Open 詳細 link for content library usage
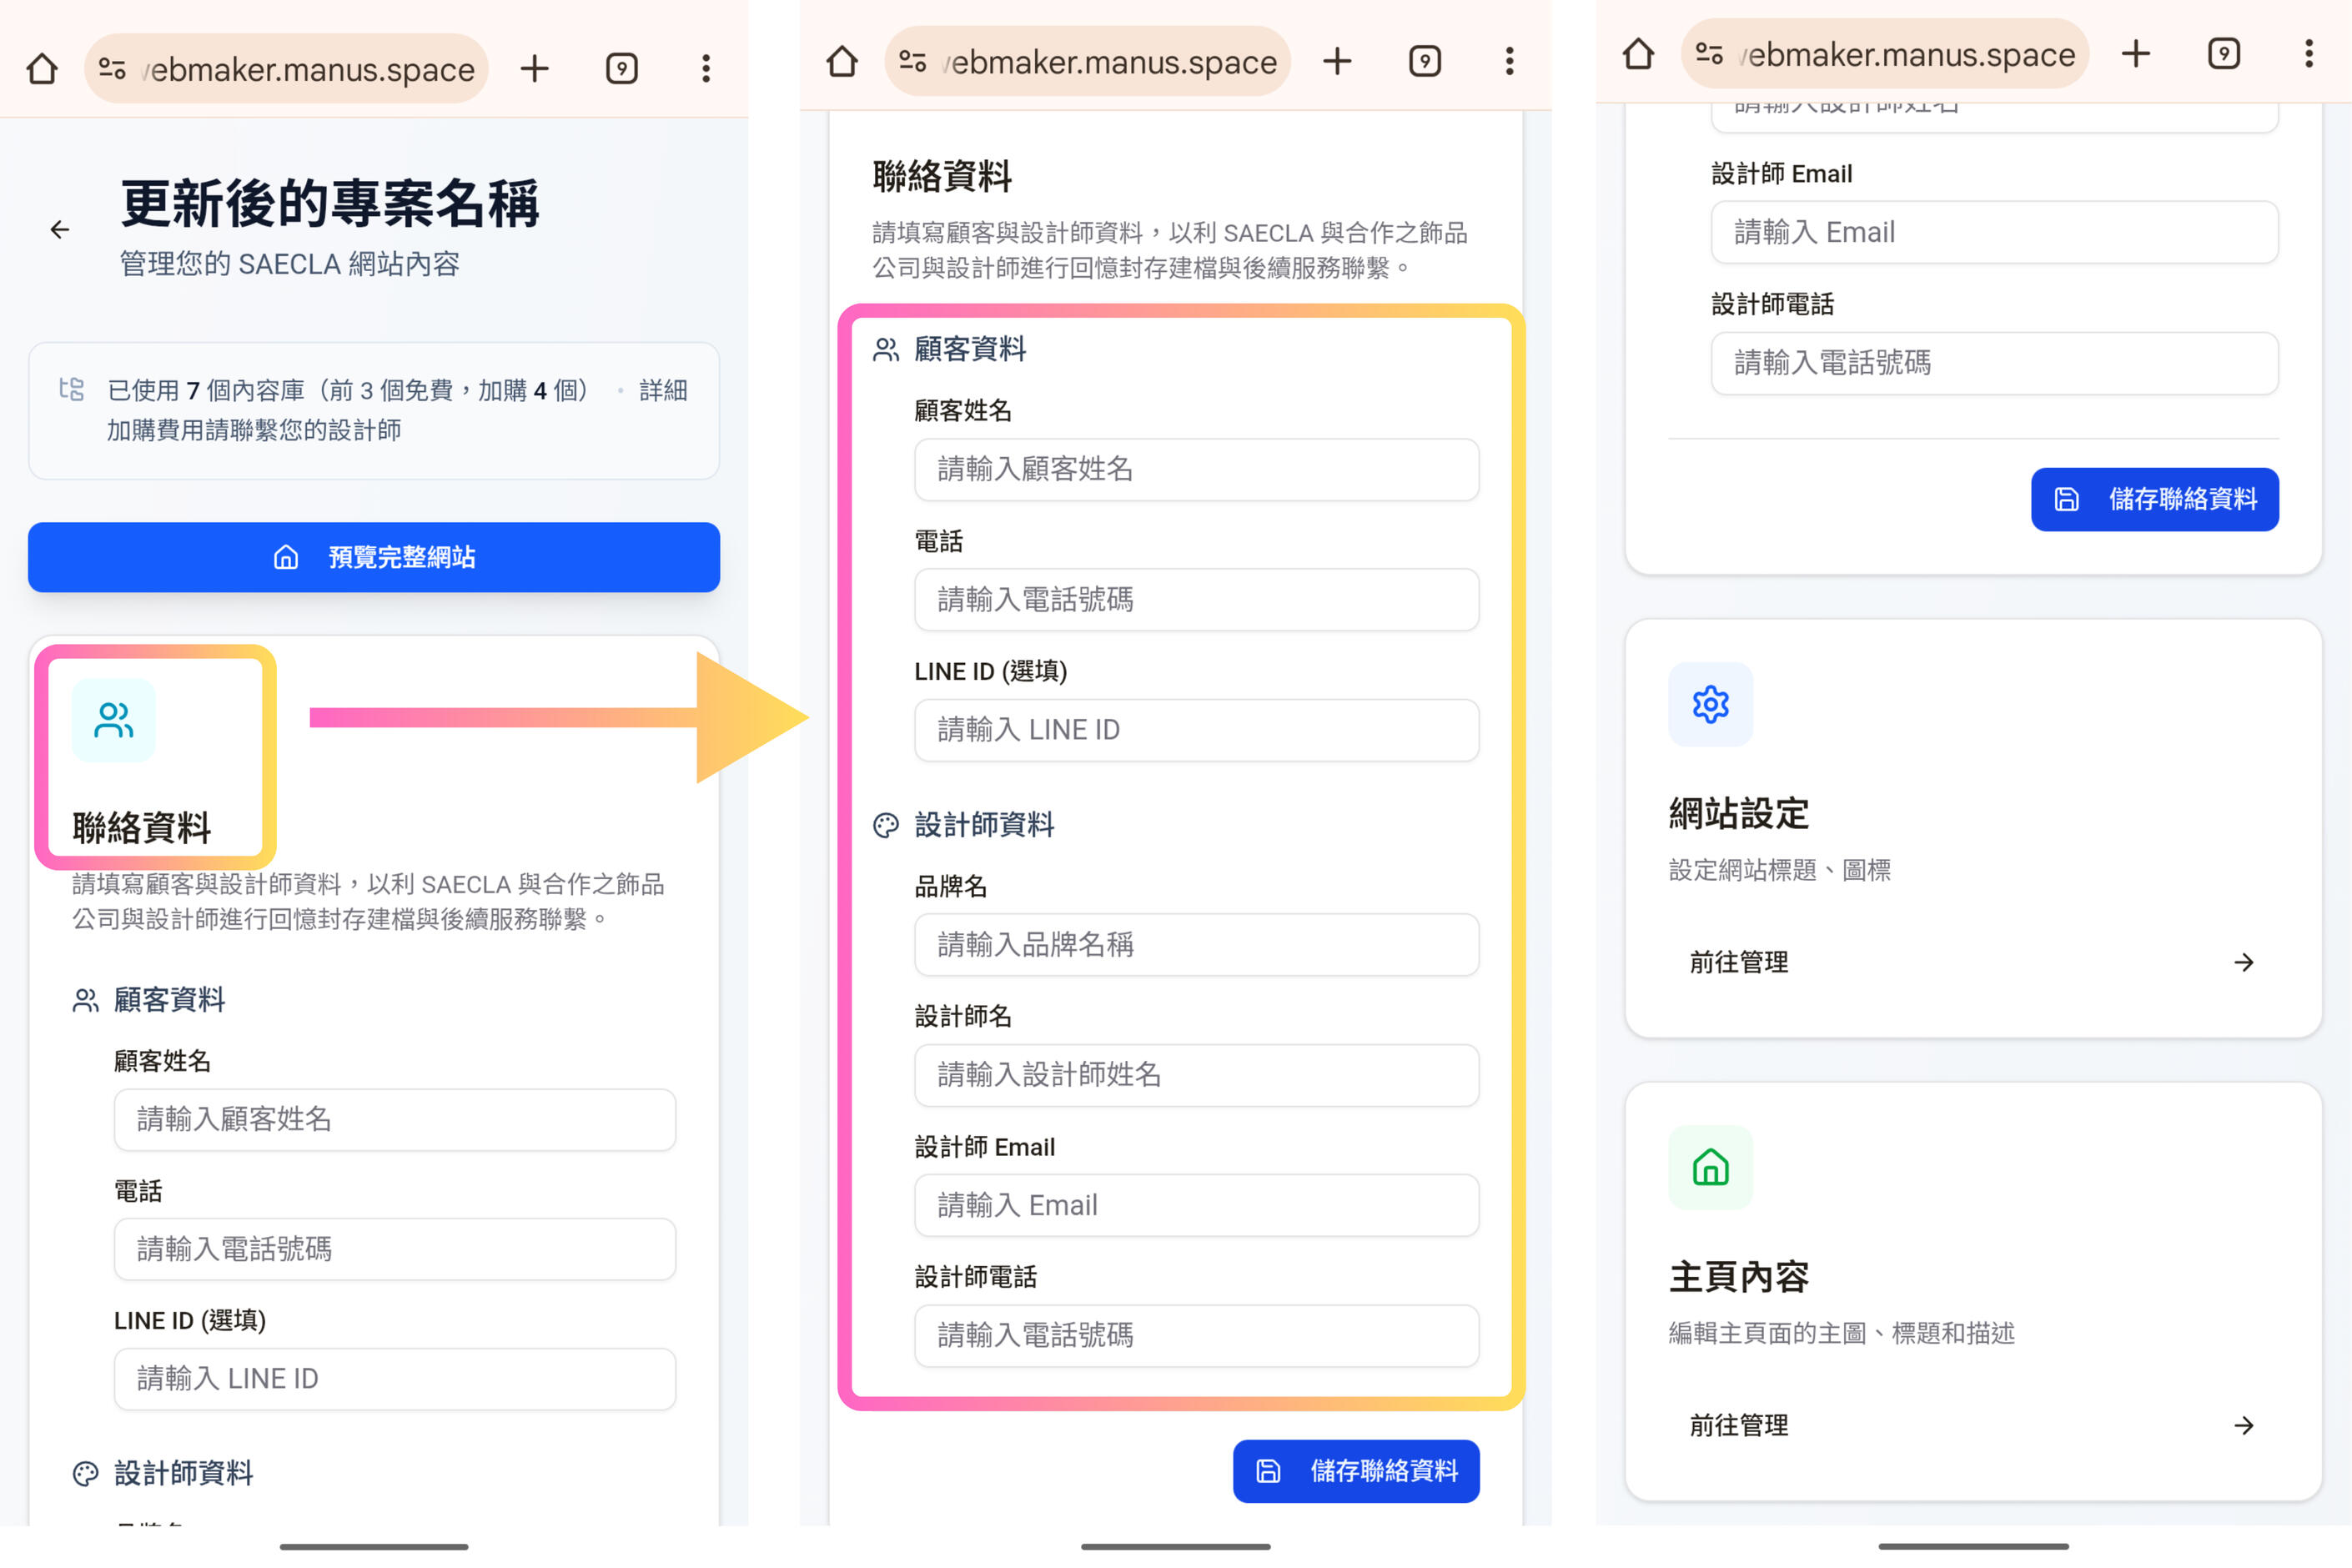Viewport: 2352px width, 1568px height. tap(663, 390)
